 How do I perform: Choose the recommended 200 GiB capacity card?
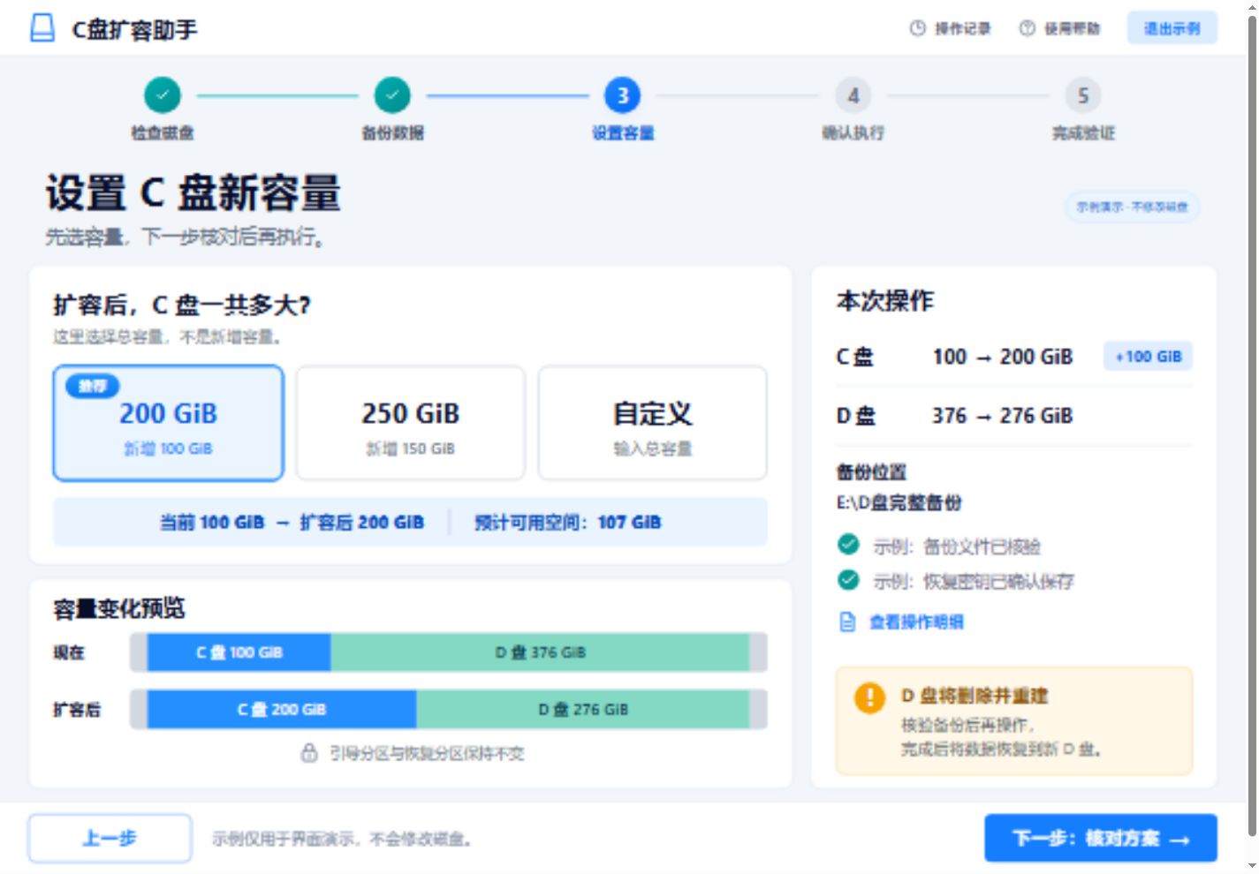pos(168,423)
